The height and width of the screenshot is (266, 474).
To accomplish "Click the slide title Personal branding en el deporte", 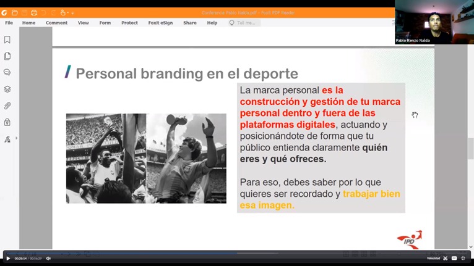I will (x=187, y=73).
